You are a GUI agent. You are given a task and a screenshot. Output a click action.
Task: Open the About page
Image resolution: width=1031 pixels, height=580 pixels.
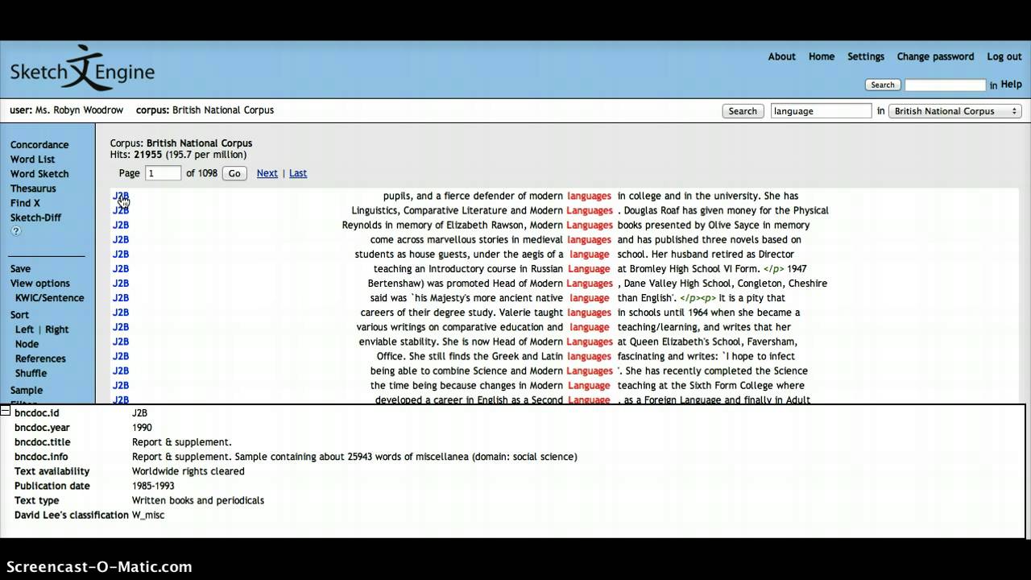[781, 56]
